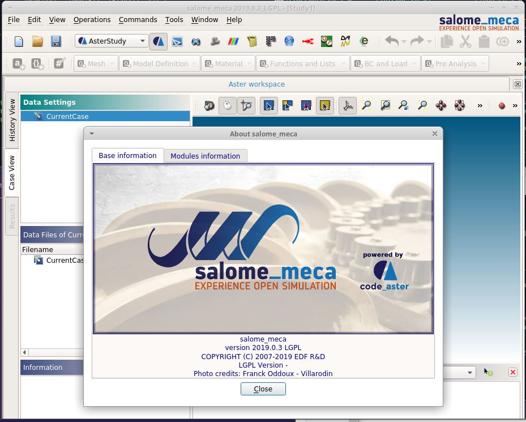The image size is (526, 422).
Task: Toggle the red-crossed selection mode
Action: [306, 106]
